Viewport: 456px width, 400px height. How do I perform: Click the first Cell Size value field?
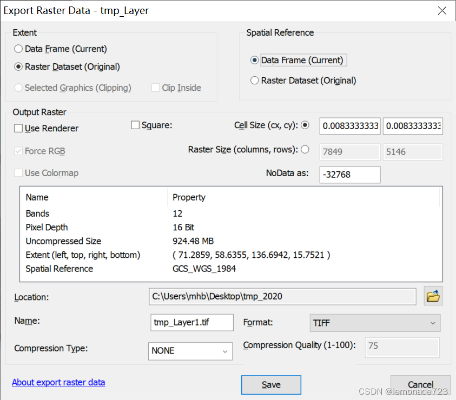click(349, 126)
